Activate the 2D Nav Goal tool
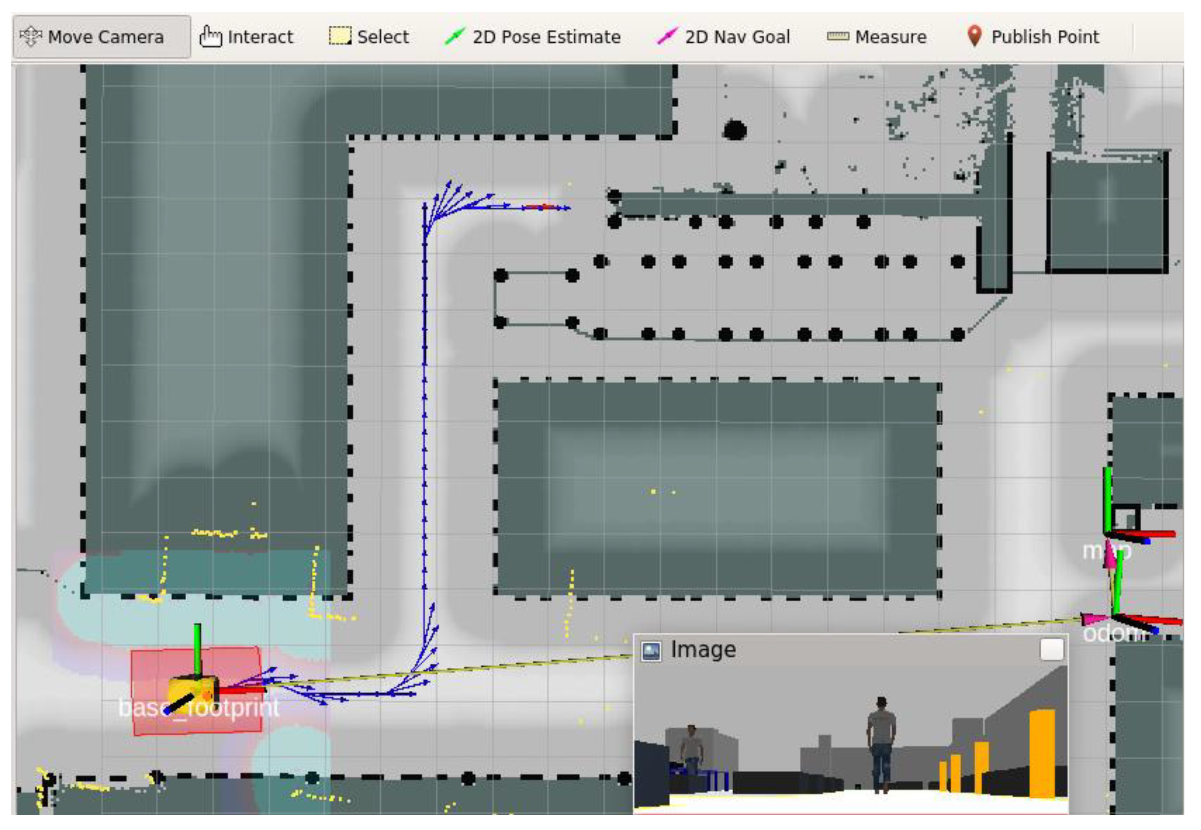The width and height of the screenshot is (1201, 830). [724, 37]
